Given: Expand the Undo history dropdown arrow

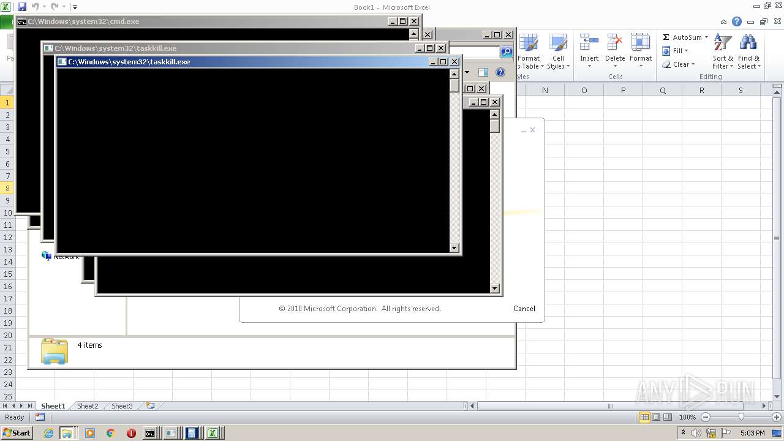Looking at the screenshot, I should click(x=44, y=7).
